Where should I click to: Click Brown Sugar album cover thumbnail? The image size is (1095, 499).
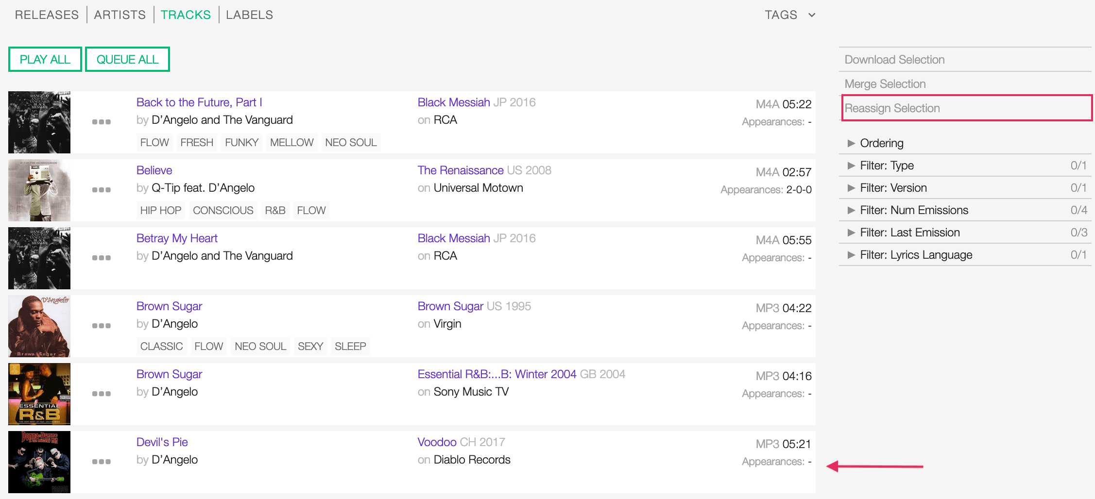39,326
